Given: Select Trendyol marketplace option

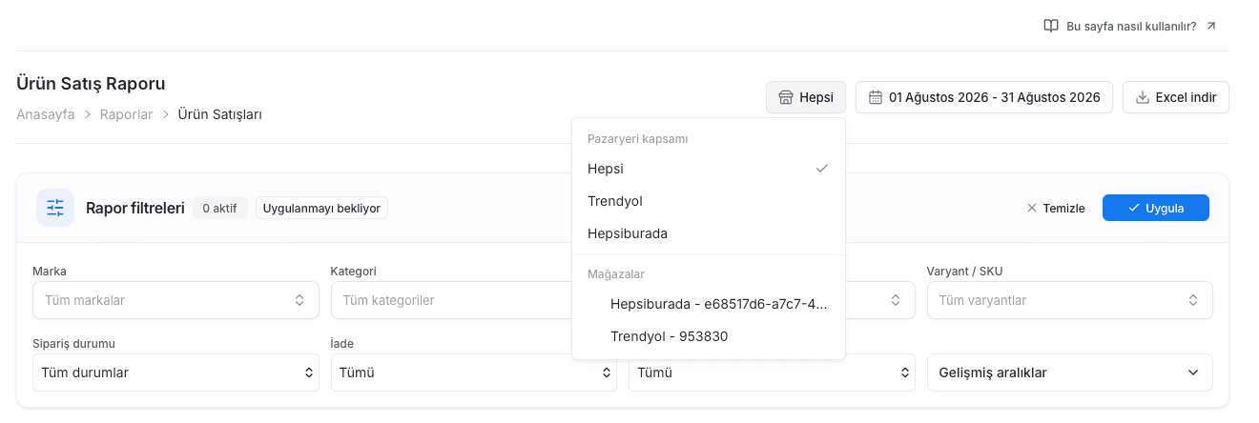Looking at the screenshot, I should pyautogui.click(x=709, y=201).
